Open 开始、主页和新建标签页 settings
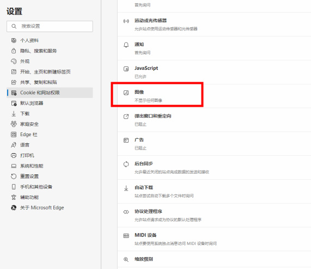 [50, 72]
